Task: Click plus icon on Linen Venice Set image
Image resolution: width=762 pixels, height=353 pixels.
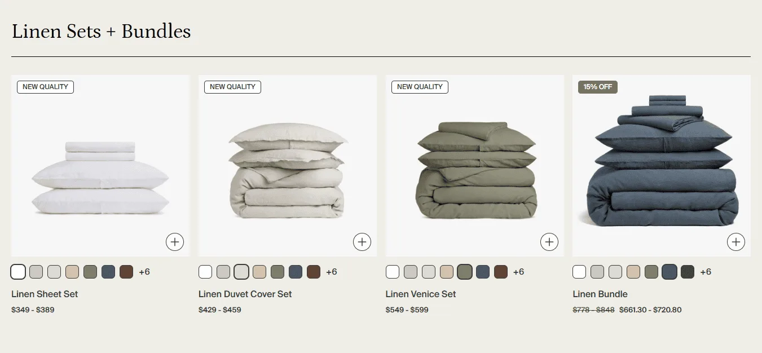Action: (549, 242)
